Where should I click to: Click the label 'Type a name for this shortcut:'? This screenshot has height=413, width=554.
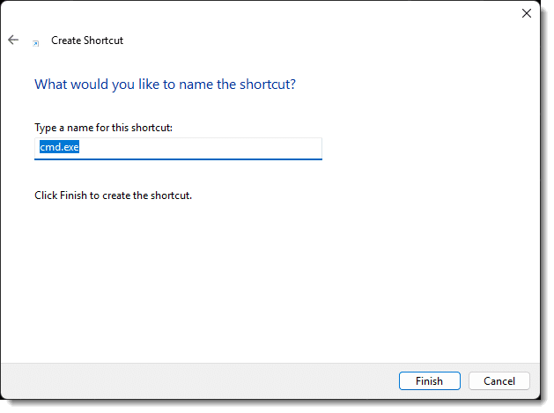pos(104,128)
